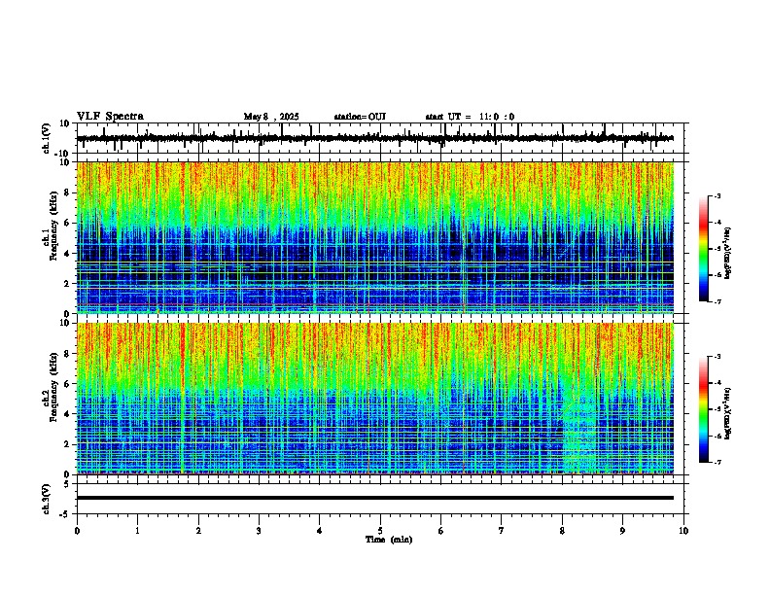The image size is (770, 595).
Task: Click time axis tick label "1"
Action: [137, 531]
